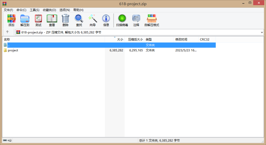Minimize the 618-project.zip window

[x=243, y=3]
